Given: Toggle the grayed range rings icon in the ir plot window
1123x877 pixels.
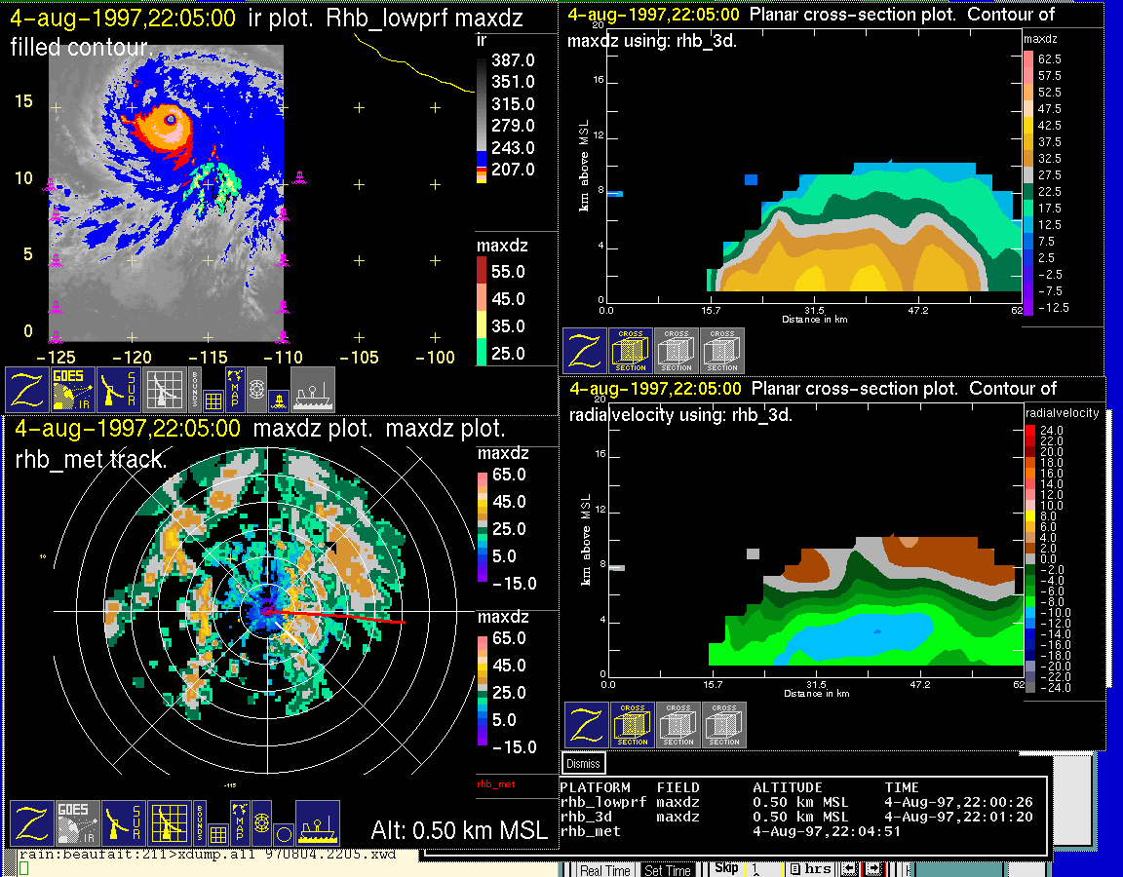Looking at the screenshot, I should point(257,389).
